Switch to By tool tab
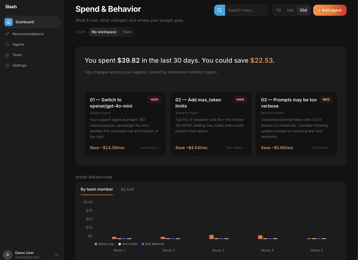This screenshot has width=358, height=260. (x=127, y=189)
